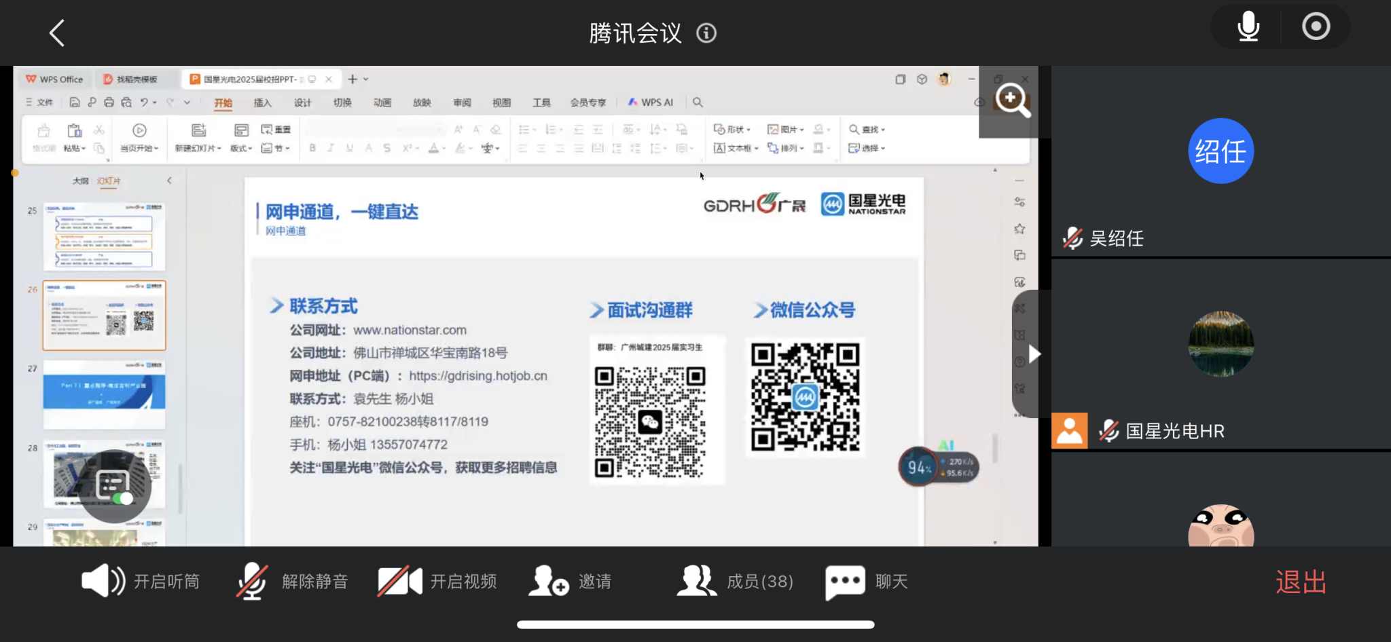Switch to the 插入 ribbon tab

[262, 102]
